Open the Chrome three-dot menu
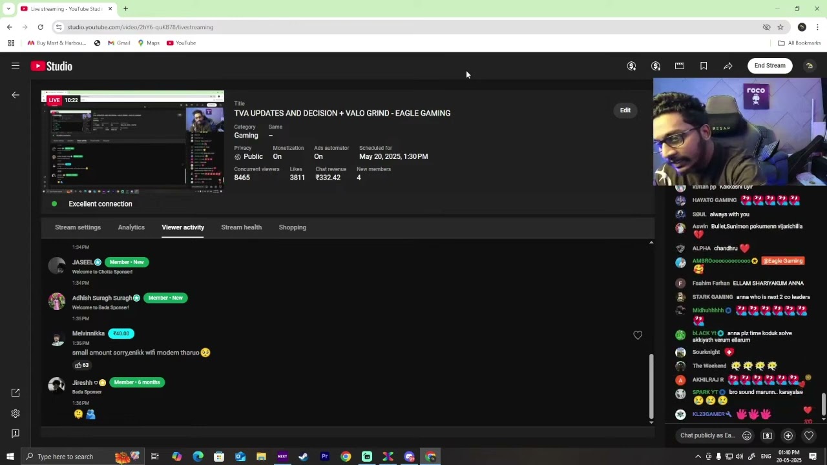827x465 pixels. click(817, 27)
